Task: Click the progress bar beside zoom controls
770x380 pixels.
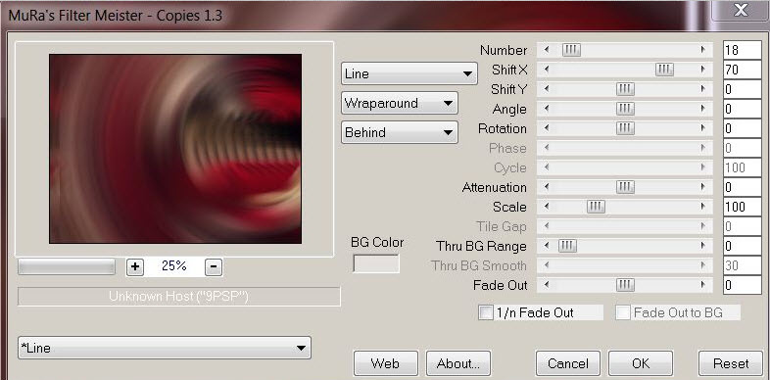Action: point(67,267)
